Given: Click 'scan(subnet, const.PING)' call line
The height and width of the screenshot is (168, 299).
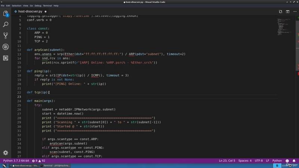Looking at the screenshot, I should click(x=72, y=152).
